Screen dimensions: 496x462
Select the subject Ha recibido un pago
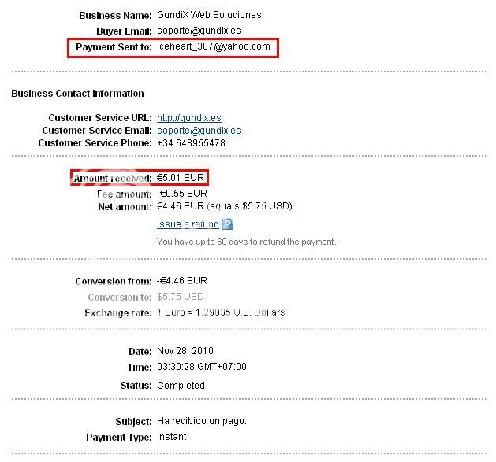coord(202,421)
